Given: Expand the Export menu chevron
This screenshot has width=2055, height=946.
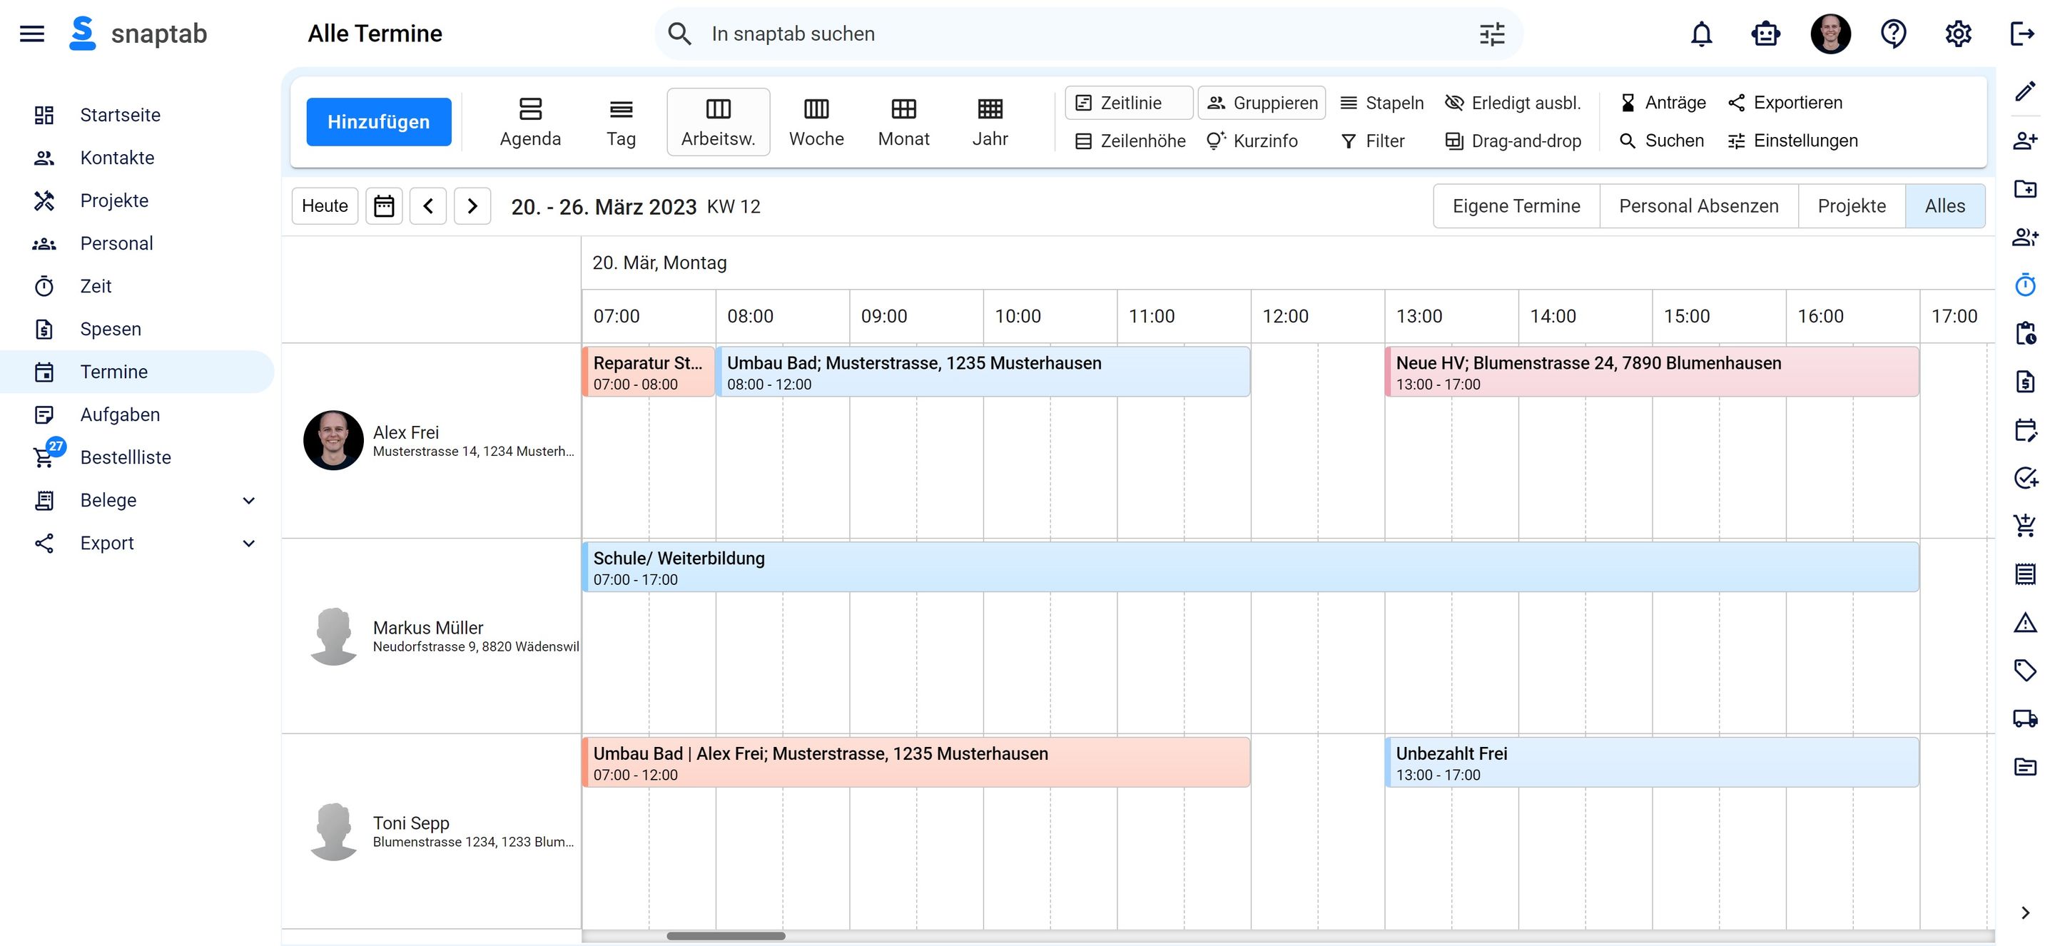Looking at the screenshot, I should point(249,543).
